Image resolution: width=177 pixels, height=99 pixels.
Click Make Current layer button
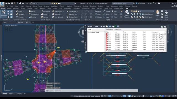click(x=147, y=14)
